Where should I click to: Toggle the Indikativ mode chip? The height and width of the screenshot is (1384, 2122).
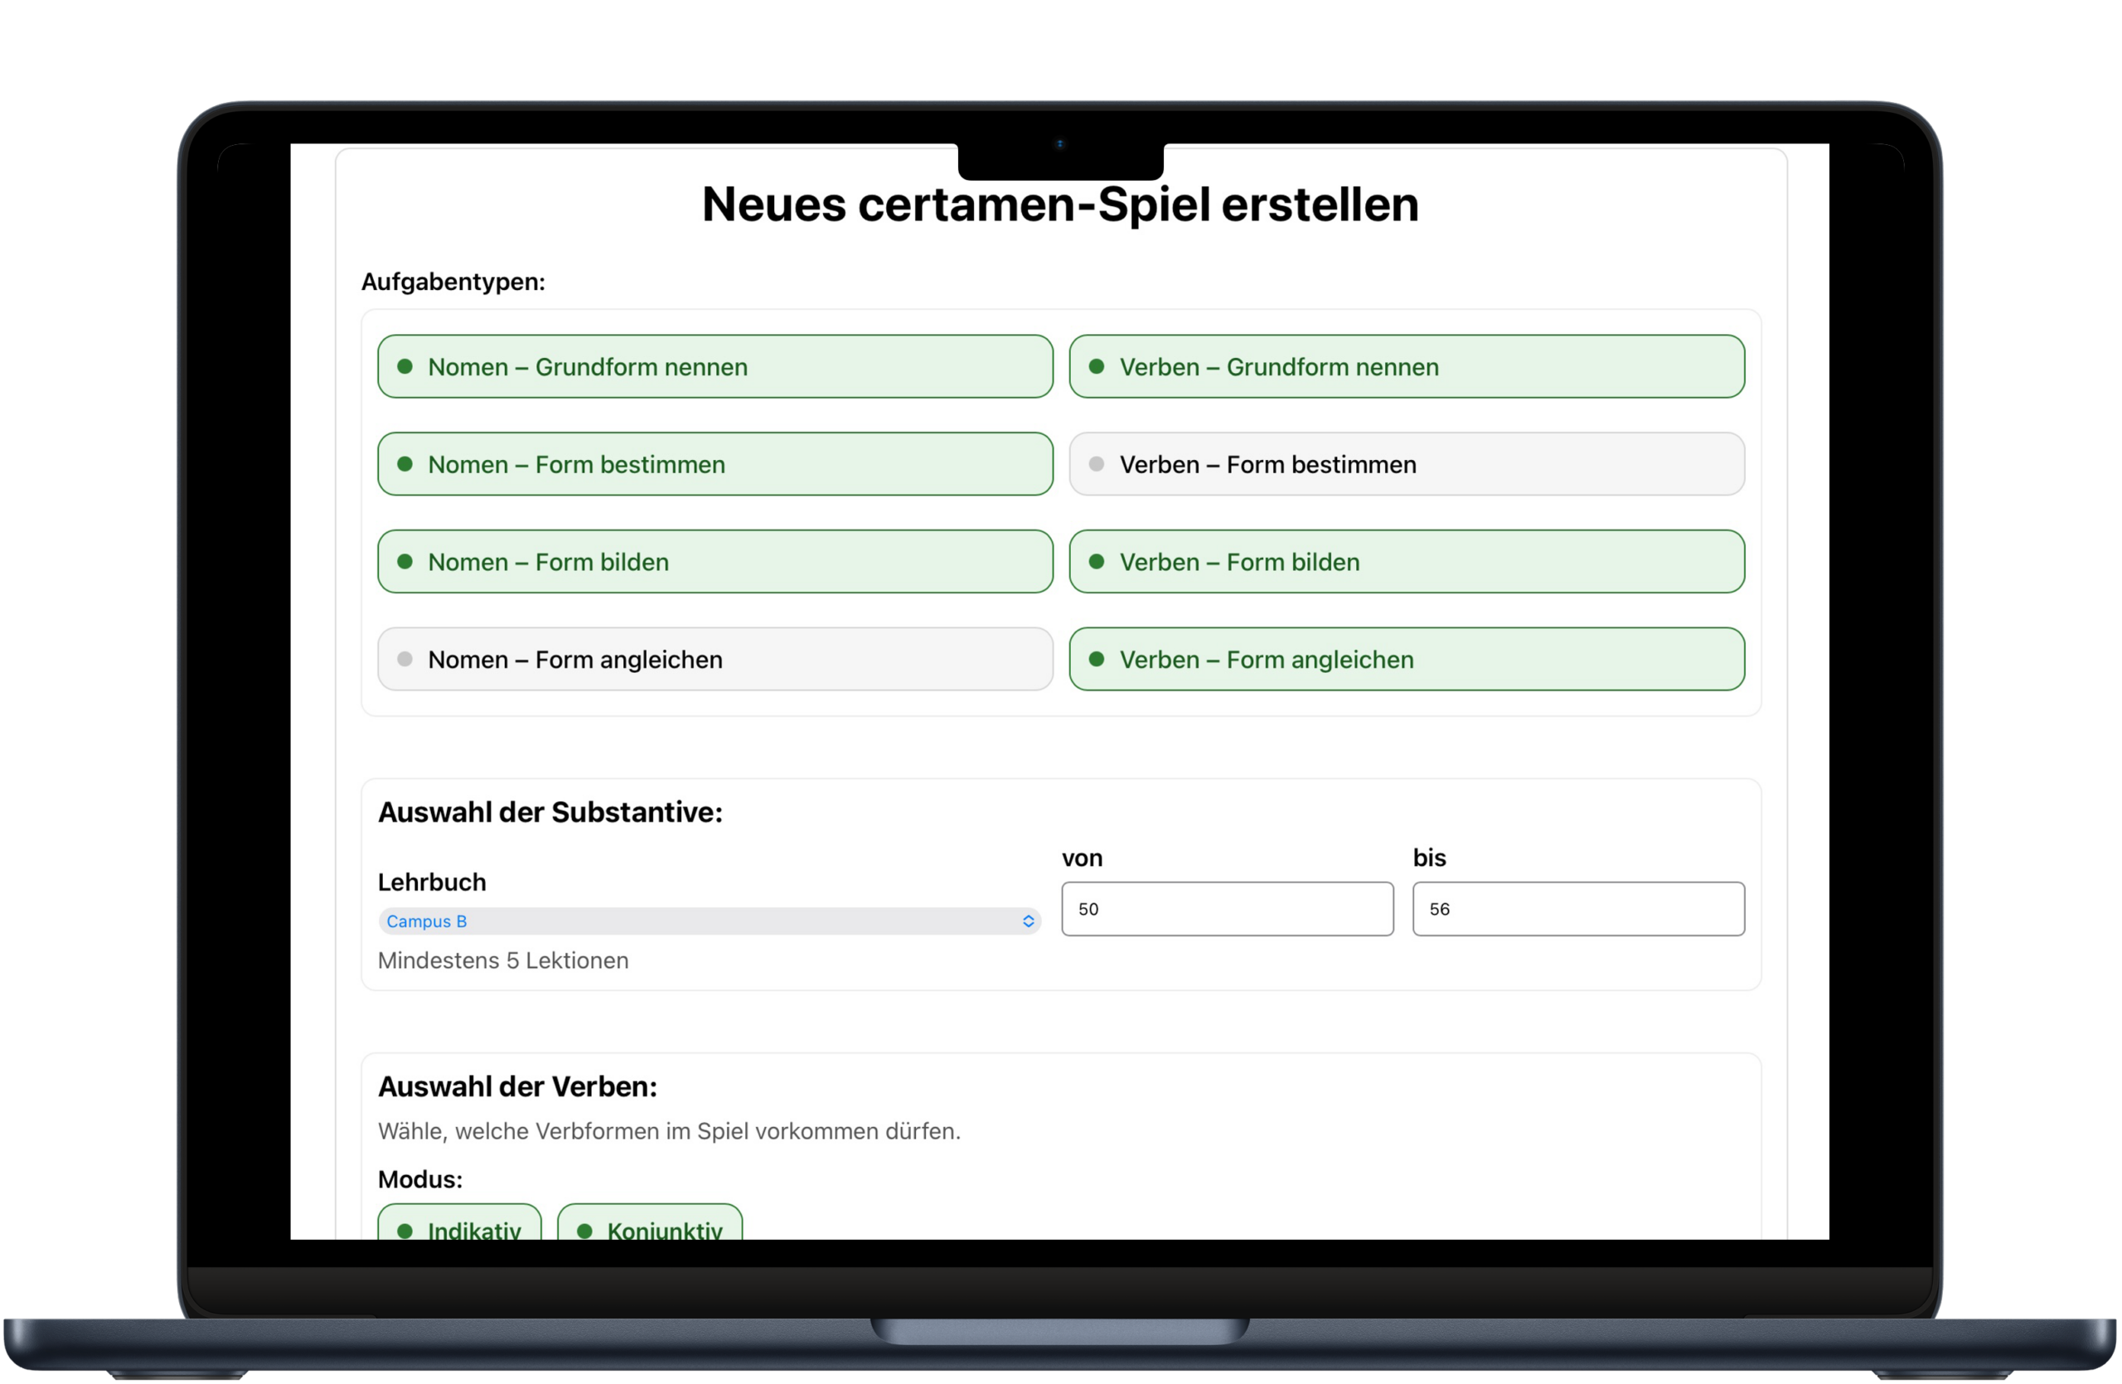(460, 1227)
